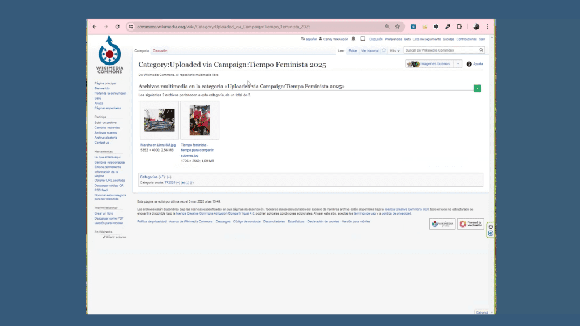Viewport: 580px width, 326px height.
Task: Open the dark cube extension icon
Action: (x=436, y=27)
